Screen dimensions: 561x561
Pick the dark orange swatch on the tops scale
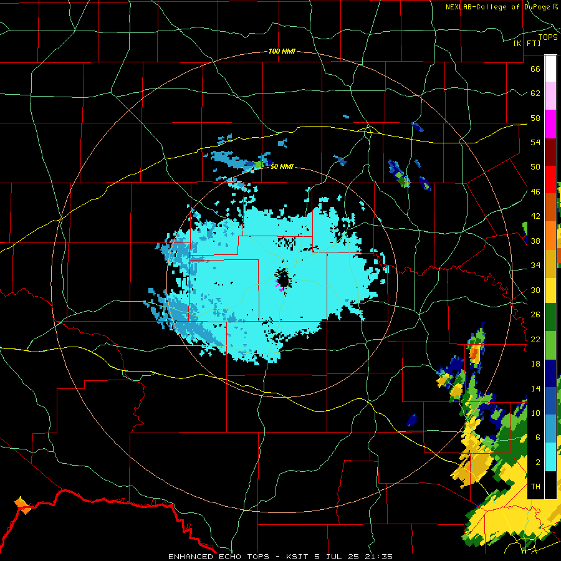pos(550,207)
